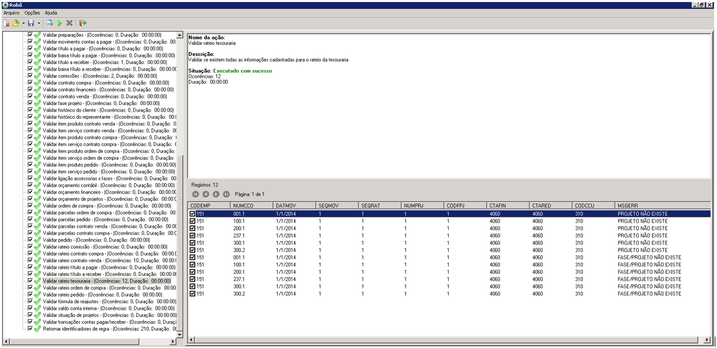Open the Opções menu
Image resolution: width=717 pixels, height=348 pixels.
point(32,13)
